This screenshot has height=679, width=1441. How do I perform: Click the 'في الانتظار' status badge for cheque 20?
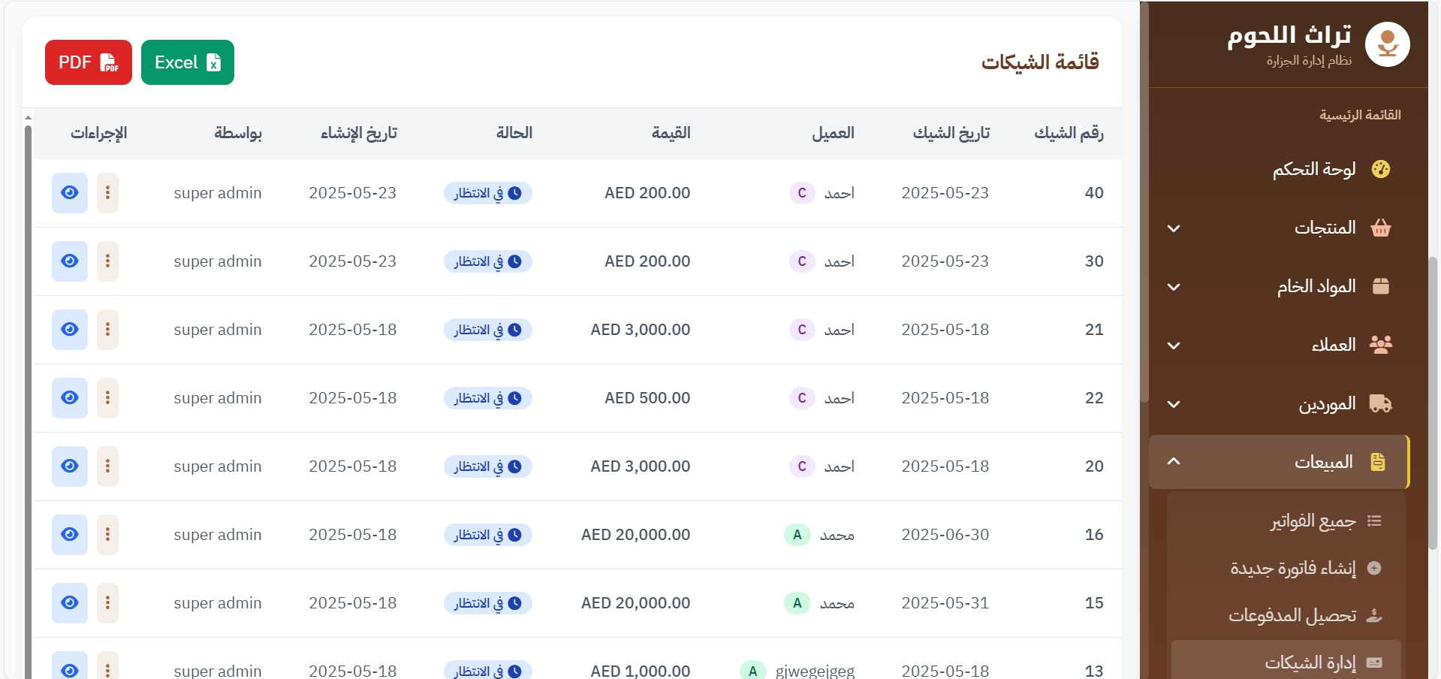pos(487,466)
